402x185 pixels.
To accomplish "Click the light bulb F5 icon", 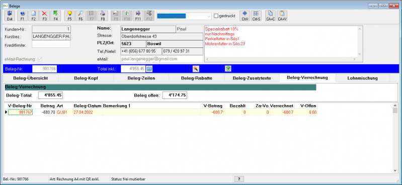I will point(69,16).
